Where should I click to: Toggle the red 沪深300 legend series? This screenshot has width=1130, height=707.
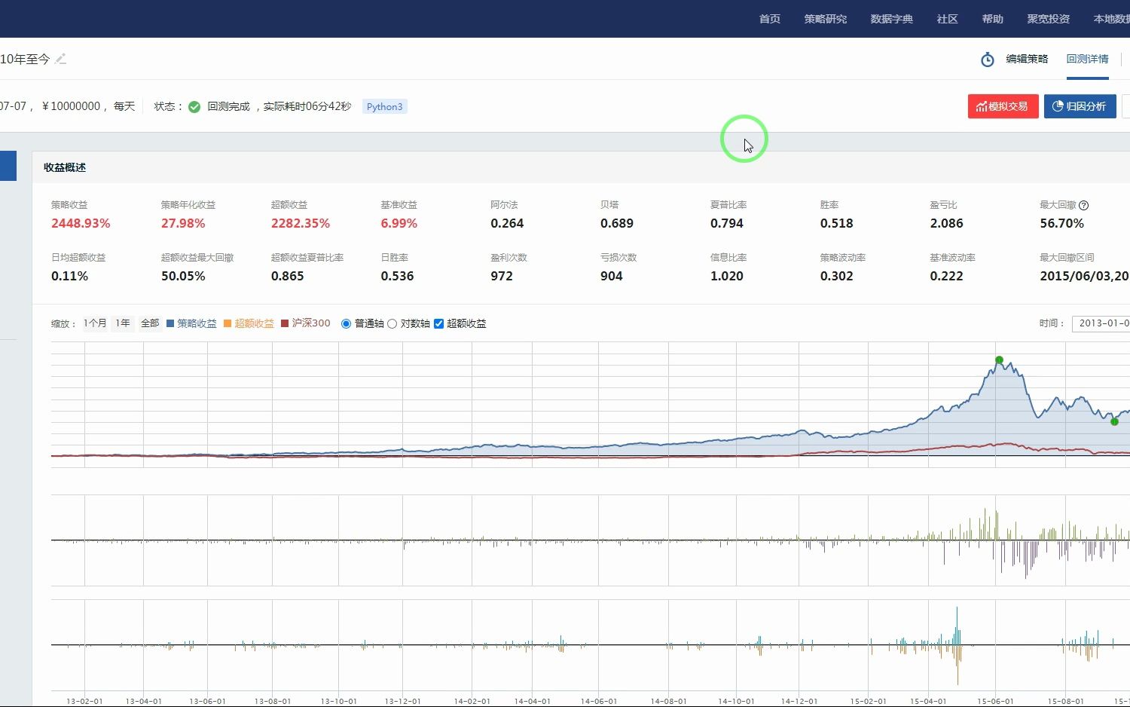pyautogui.click(x=305, y=323)
